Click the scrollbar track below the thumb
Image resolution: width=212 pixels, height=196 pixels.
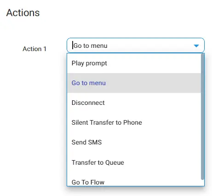202,183
